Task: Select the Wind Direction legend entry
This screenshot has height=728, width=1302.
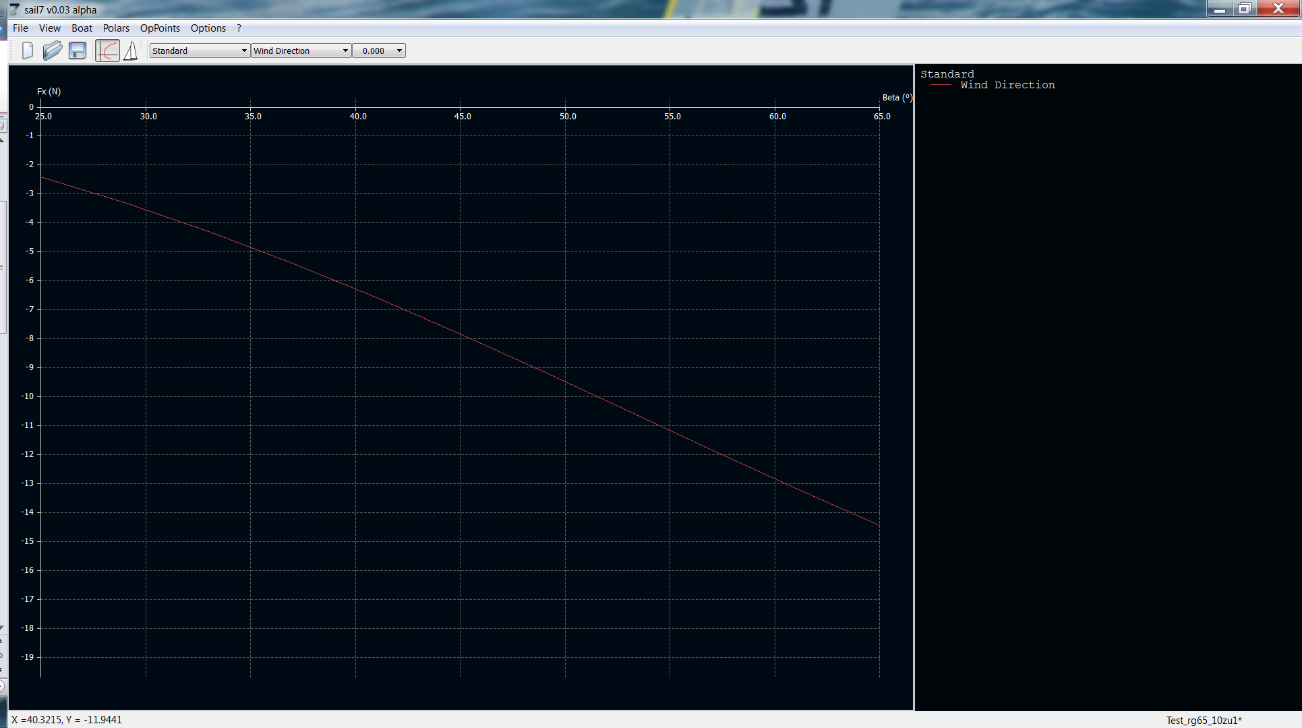Action: click(x=1007, y=85)
